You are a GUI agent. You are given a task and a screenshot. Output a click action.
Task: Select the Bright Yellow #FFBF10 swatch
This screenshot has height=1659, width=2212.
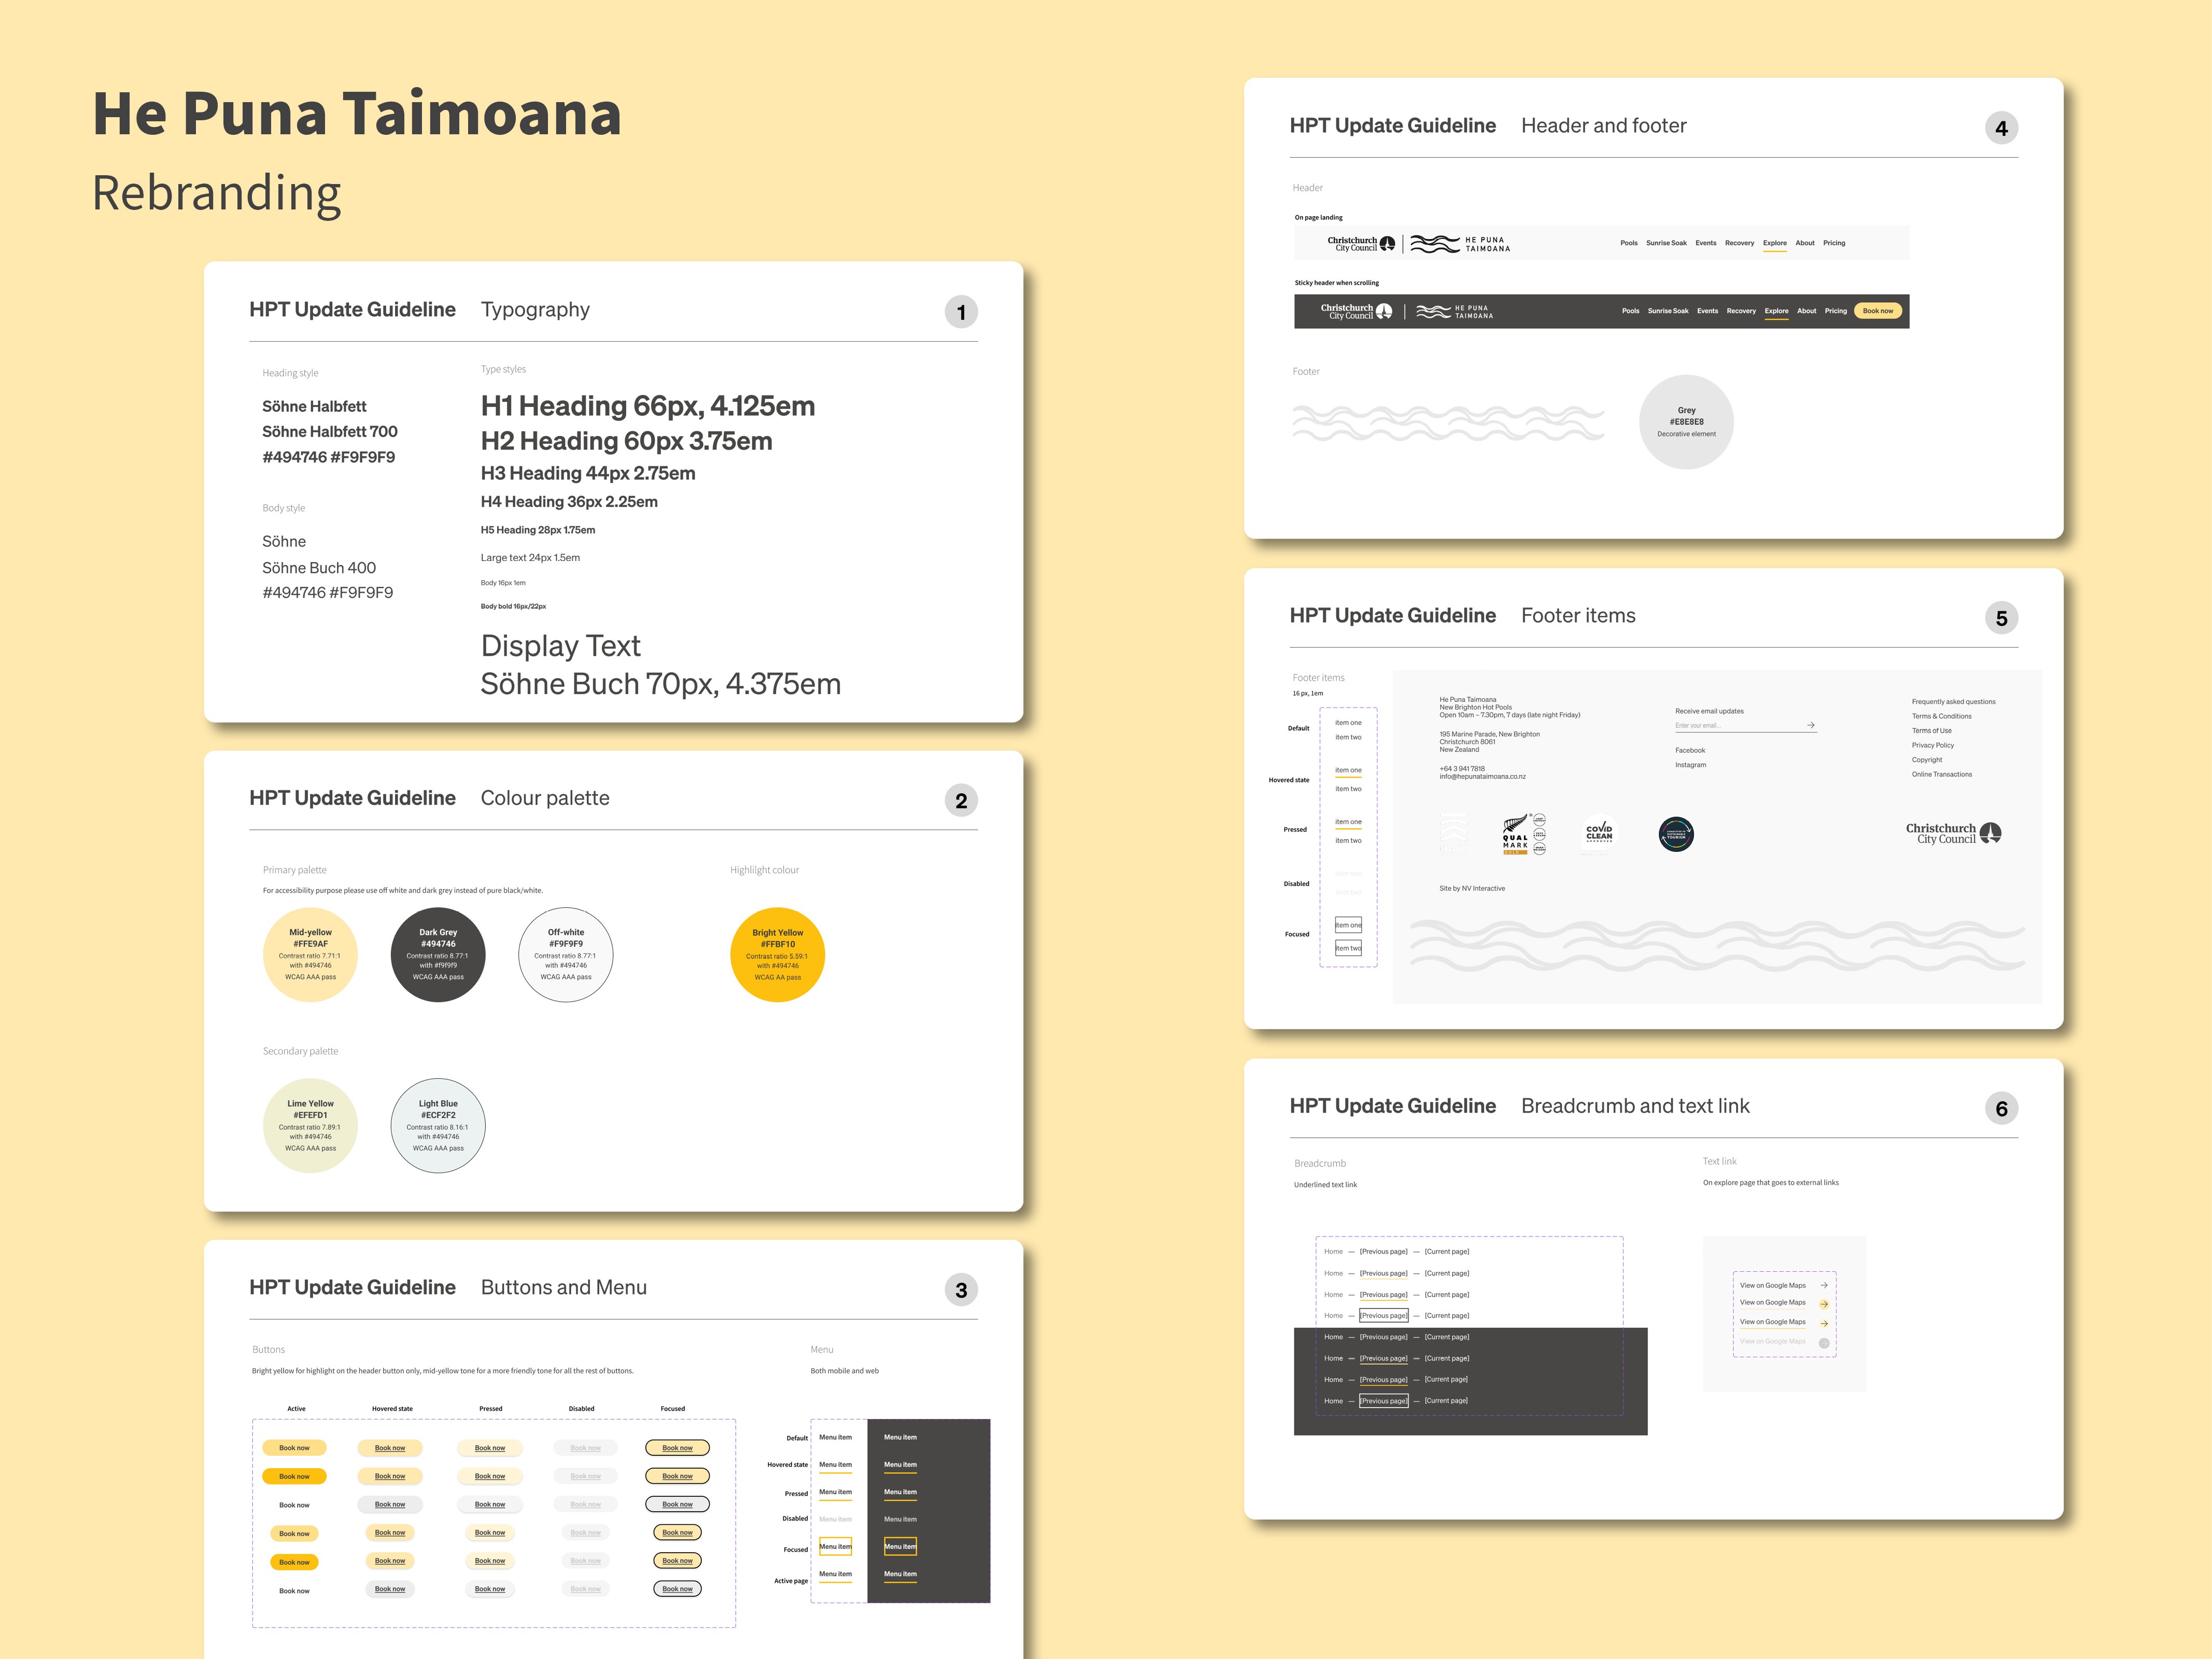[778, 955]
